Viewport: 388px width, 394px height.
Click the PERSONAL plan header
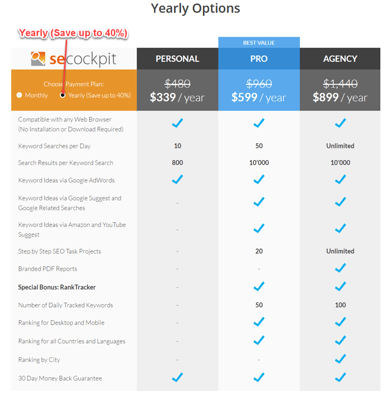[x=177, y=59]
